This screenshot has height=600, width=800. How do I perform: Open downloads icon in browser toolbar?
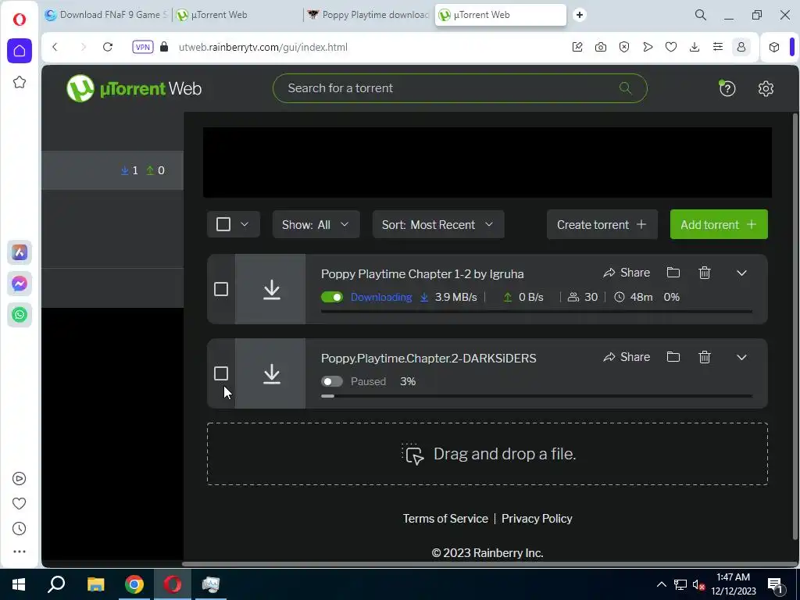coord(695,47)
